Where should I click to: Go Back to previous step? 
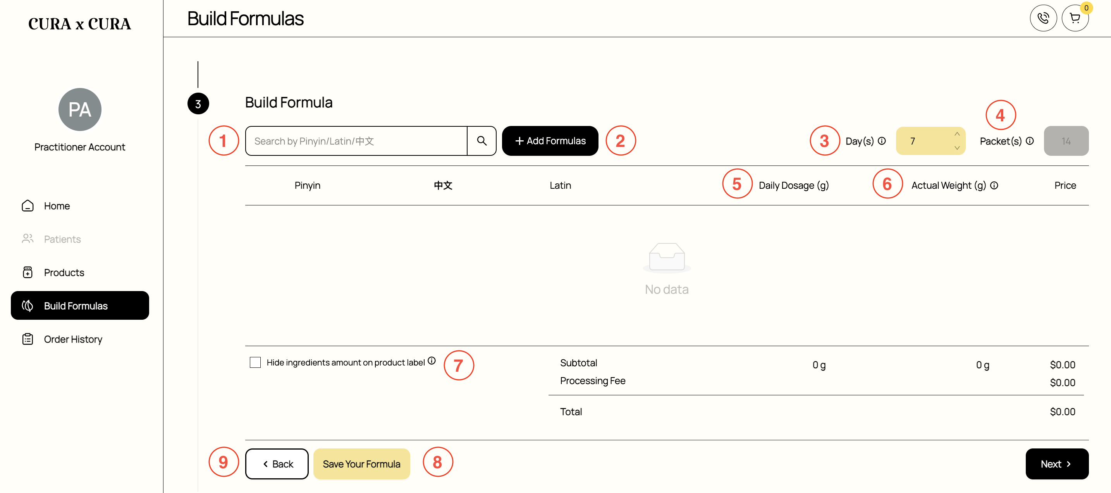tap(277, 464)
